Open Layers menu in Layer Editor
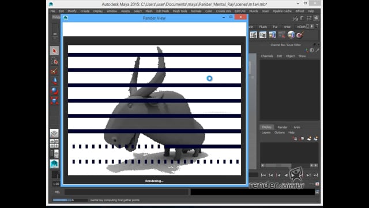The height and width of the screenshot is (208, 369). pyautogui.click(x=266, y=132)
